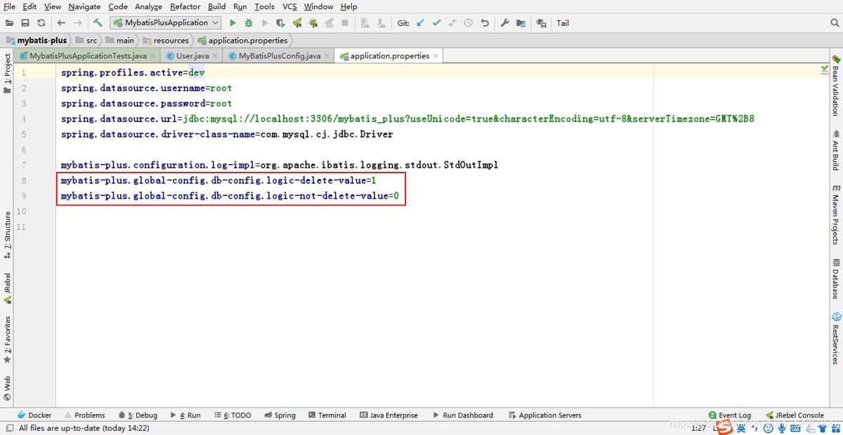843x435 pixels.
Task: Click the Git revert arrow icon
Action: coord(484,23)
